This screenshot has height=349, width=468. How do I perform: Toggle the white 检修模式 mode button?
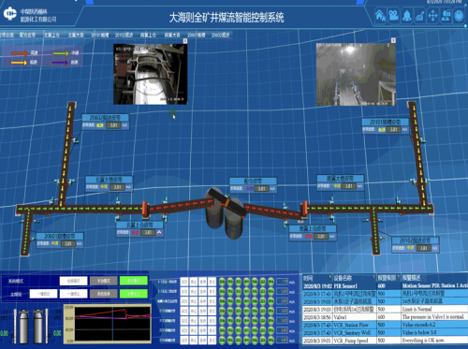tap(74, 281)
